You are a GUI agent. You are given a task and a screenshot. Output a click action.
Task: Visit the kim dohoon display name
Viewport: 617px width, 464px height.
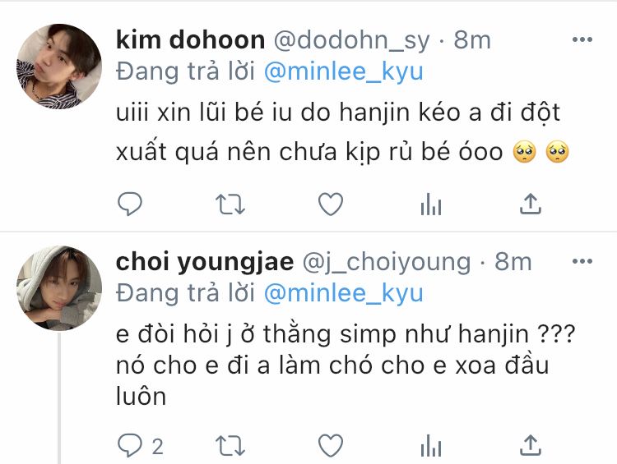click(191, 39)
